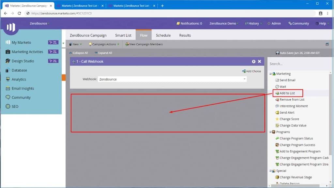The width and height of the screenshot is (334, 188).
Task: Collapse the Marketing tree group
Action: pos(270,74)
